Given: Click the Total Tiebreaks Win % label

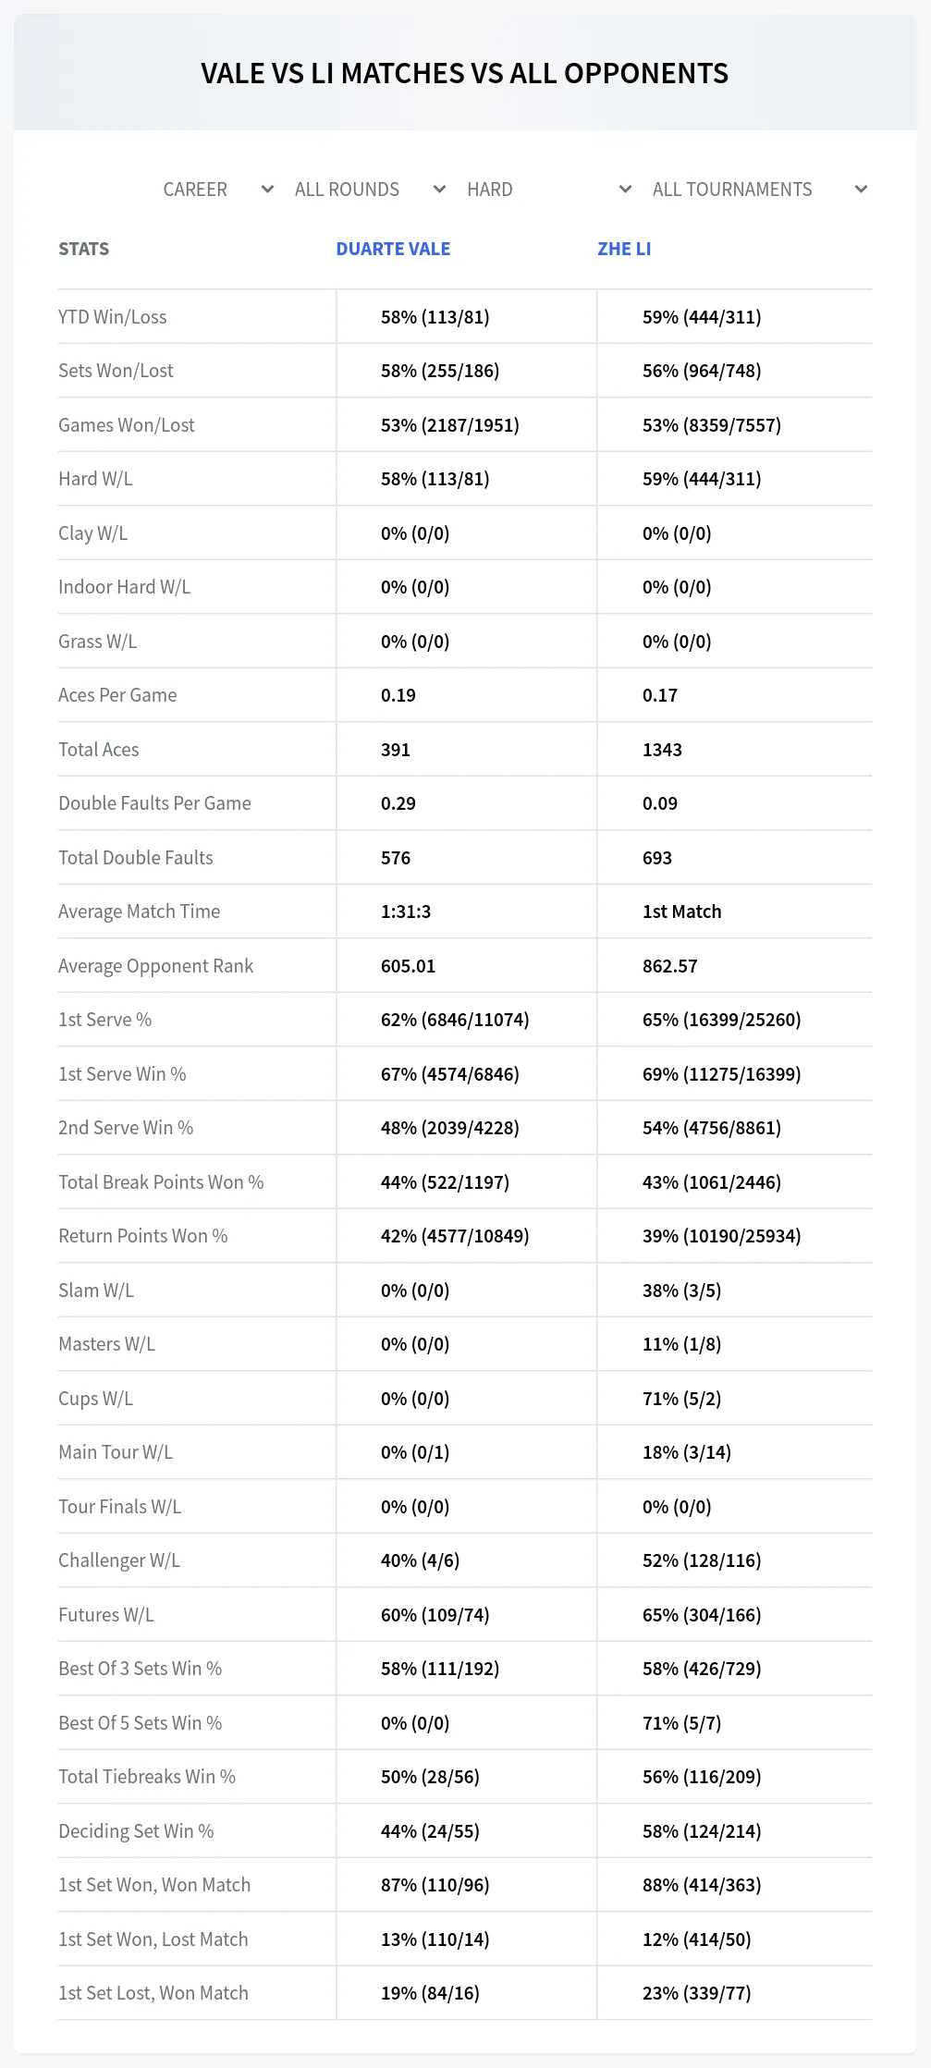Looking at the screenshot, I should (x=147, y=1777).
